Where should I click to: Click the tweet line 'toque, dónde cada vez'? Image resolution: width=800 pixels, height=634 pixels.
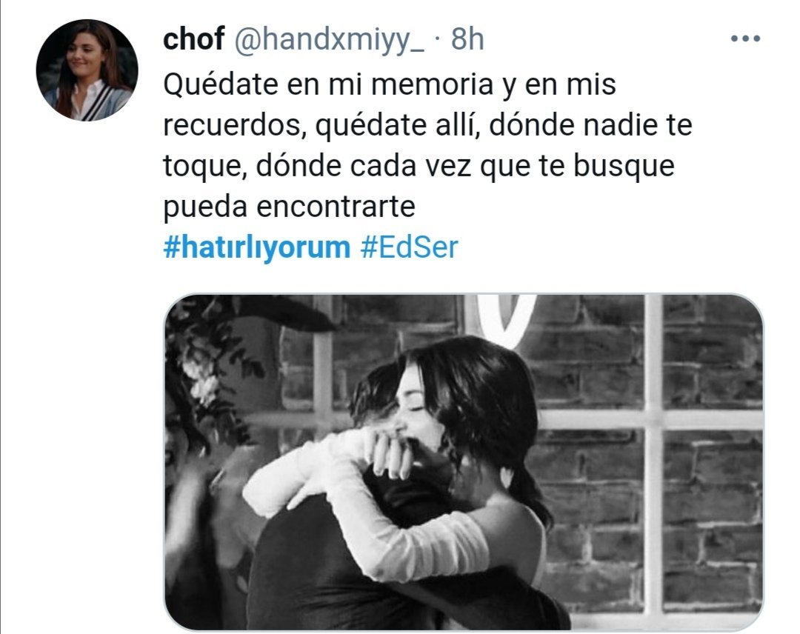tap(419, 166)
